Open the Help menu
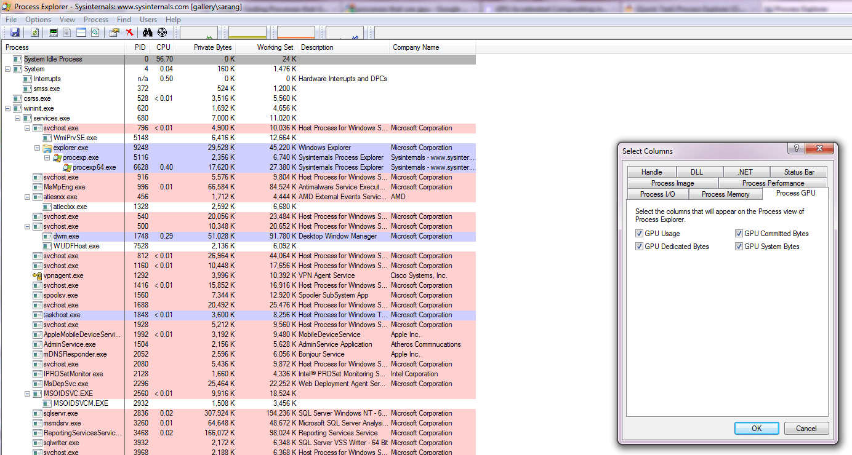Screen dimensions: 852x455 174,20
